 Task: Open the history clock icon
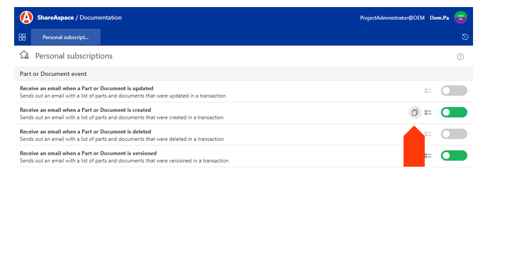[465, 37]
